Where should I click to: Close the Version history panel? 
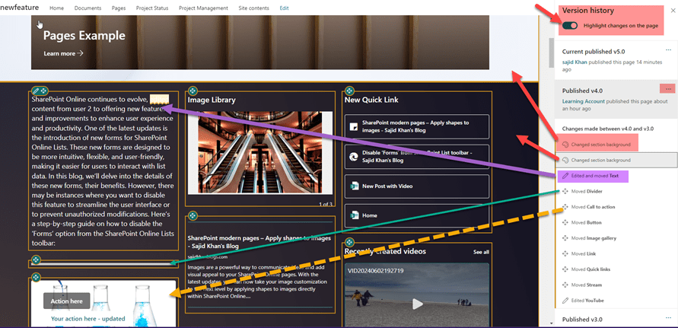(673, 11)
